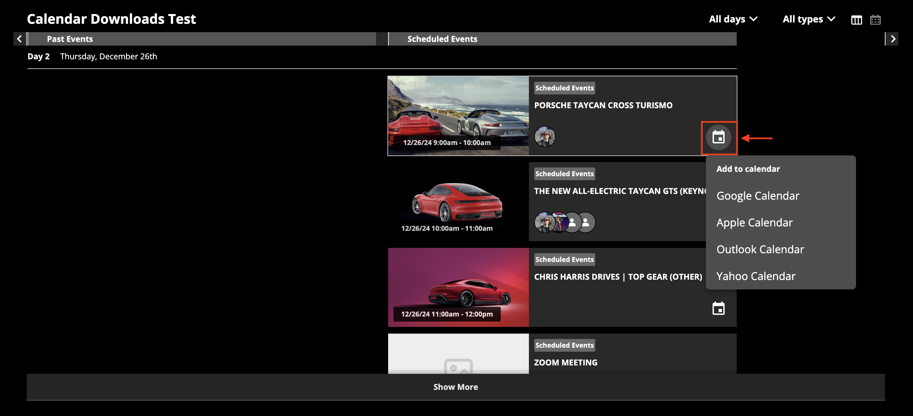Image resolution: width=913 pixels, height=416 pixels.
Task: Click the calendar icon for Chris Harris Drives event
Action: pos(719,308)
